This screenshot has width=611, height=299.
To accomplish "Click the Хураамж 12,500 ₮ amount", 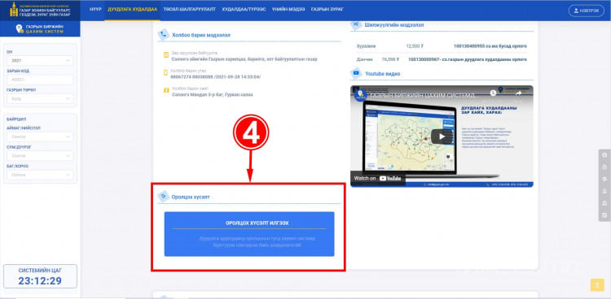I will (415, 46).
